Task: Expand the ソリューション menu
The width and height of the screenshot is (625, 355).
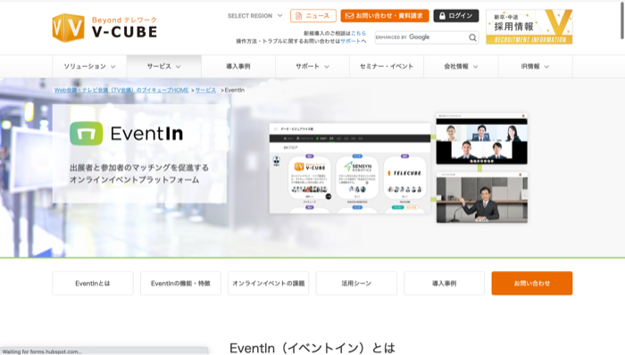Action: click(x=89, y=67)
